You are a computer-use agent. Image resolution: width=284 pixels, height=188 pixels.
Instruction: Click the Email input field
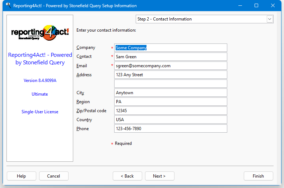[171, 66]
